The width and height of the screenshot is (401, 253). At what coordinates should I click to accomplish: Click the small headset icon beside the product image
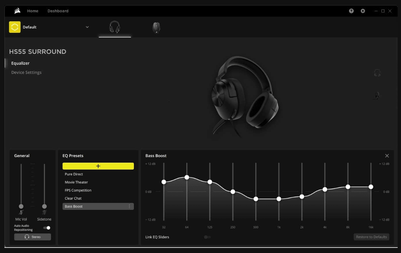click(377, 73)
